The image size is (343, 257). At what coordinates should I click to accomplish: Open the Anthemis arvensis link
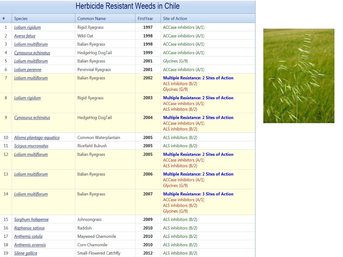point(30,245)
